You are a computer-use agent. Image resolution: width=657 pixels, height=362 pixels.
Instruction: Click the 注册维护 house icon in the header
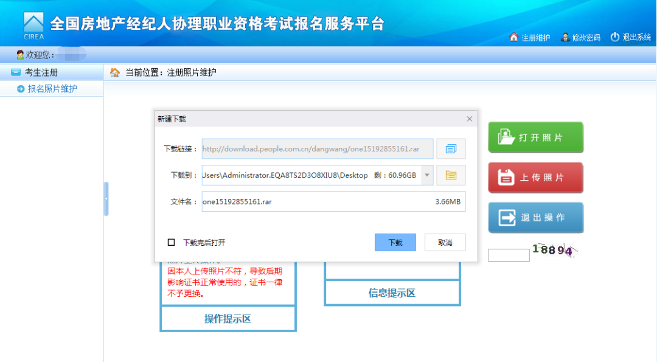514,37
